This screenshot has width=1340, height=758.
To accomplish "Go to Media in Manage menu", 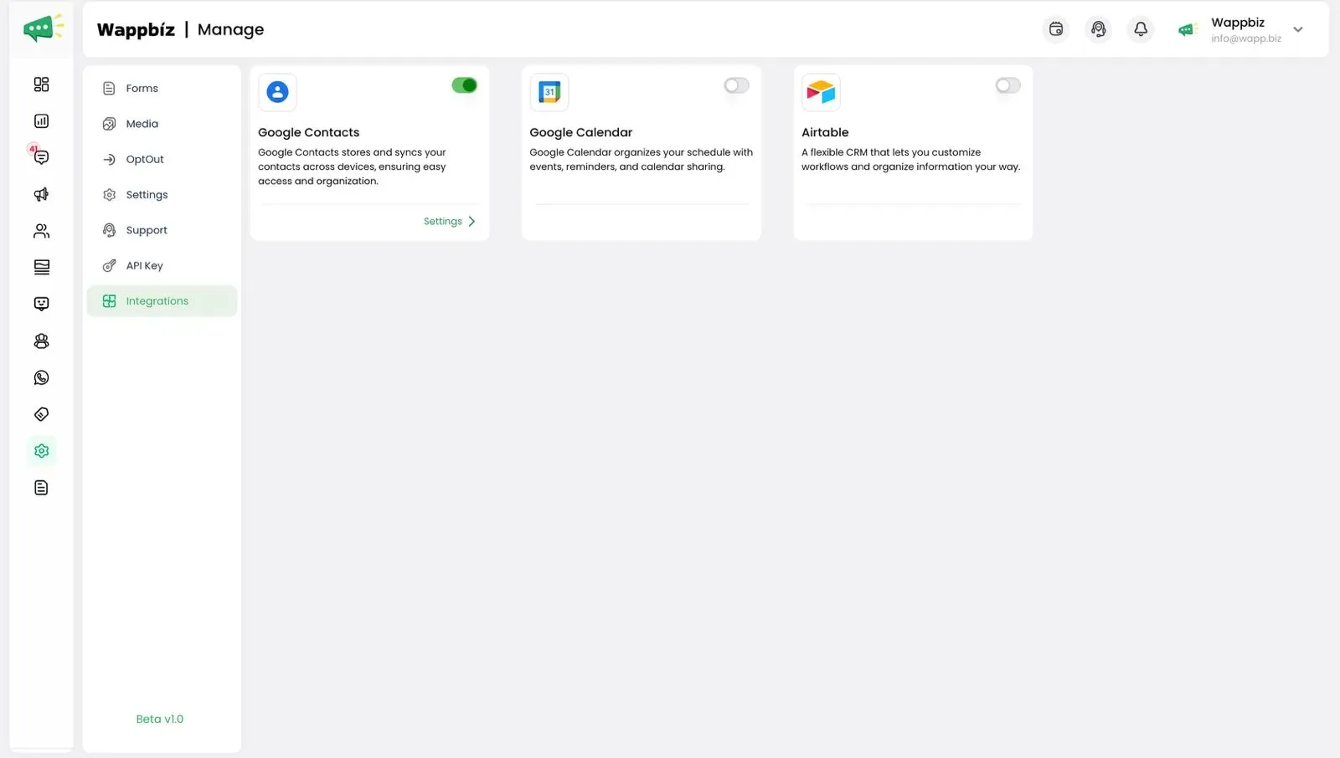I will point(162,124).
